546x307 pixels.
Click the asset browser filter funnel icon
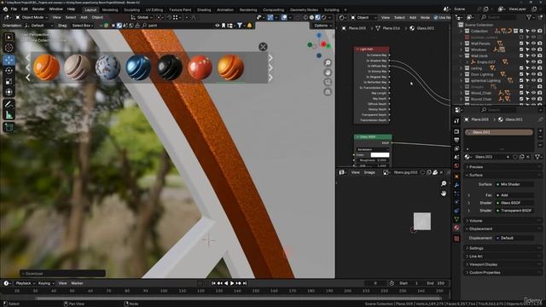(x=240, y=25)
